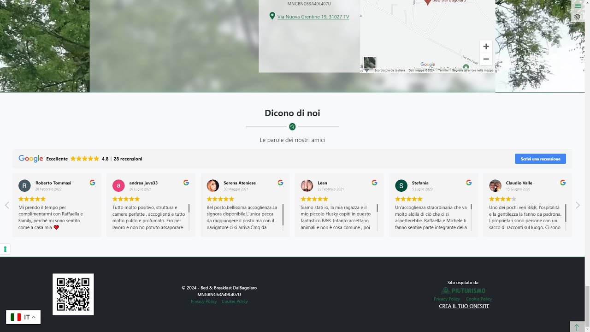Screen dimensions: 590x332
Task: Click Google icon on andrea juve33's review
Action: tap(186, 183)
